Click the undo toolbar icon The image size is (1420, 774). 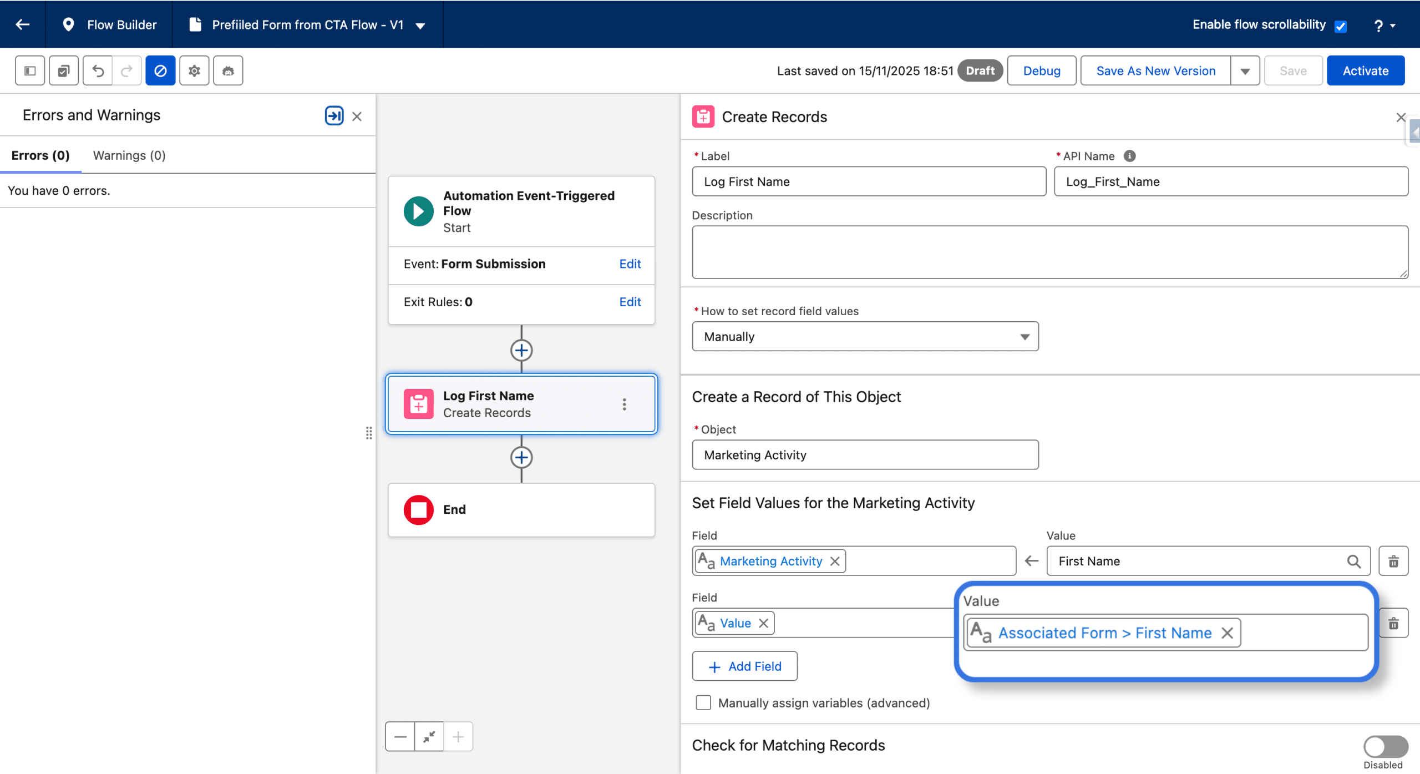tap(98, 70)
